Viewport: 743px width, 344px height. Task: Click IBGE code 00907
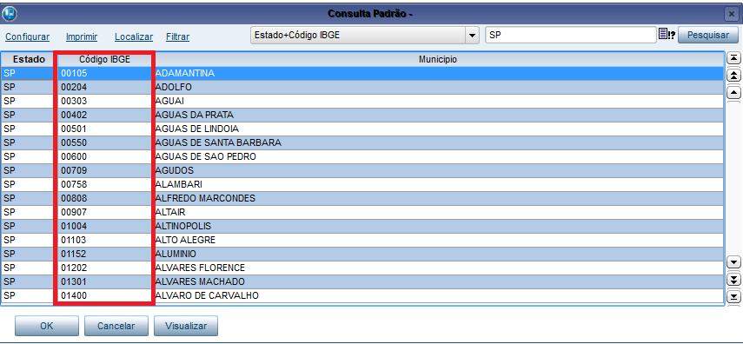coord(74,212)
